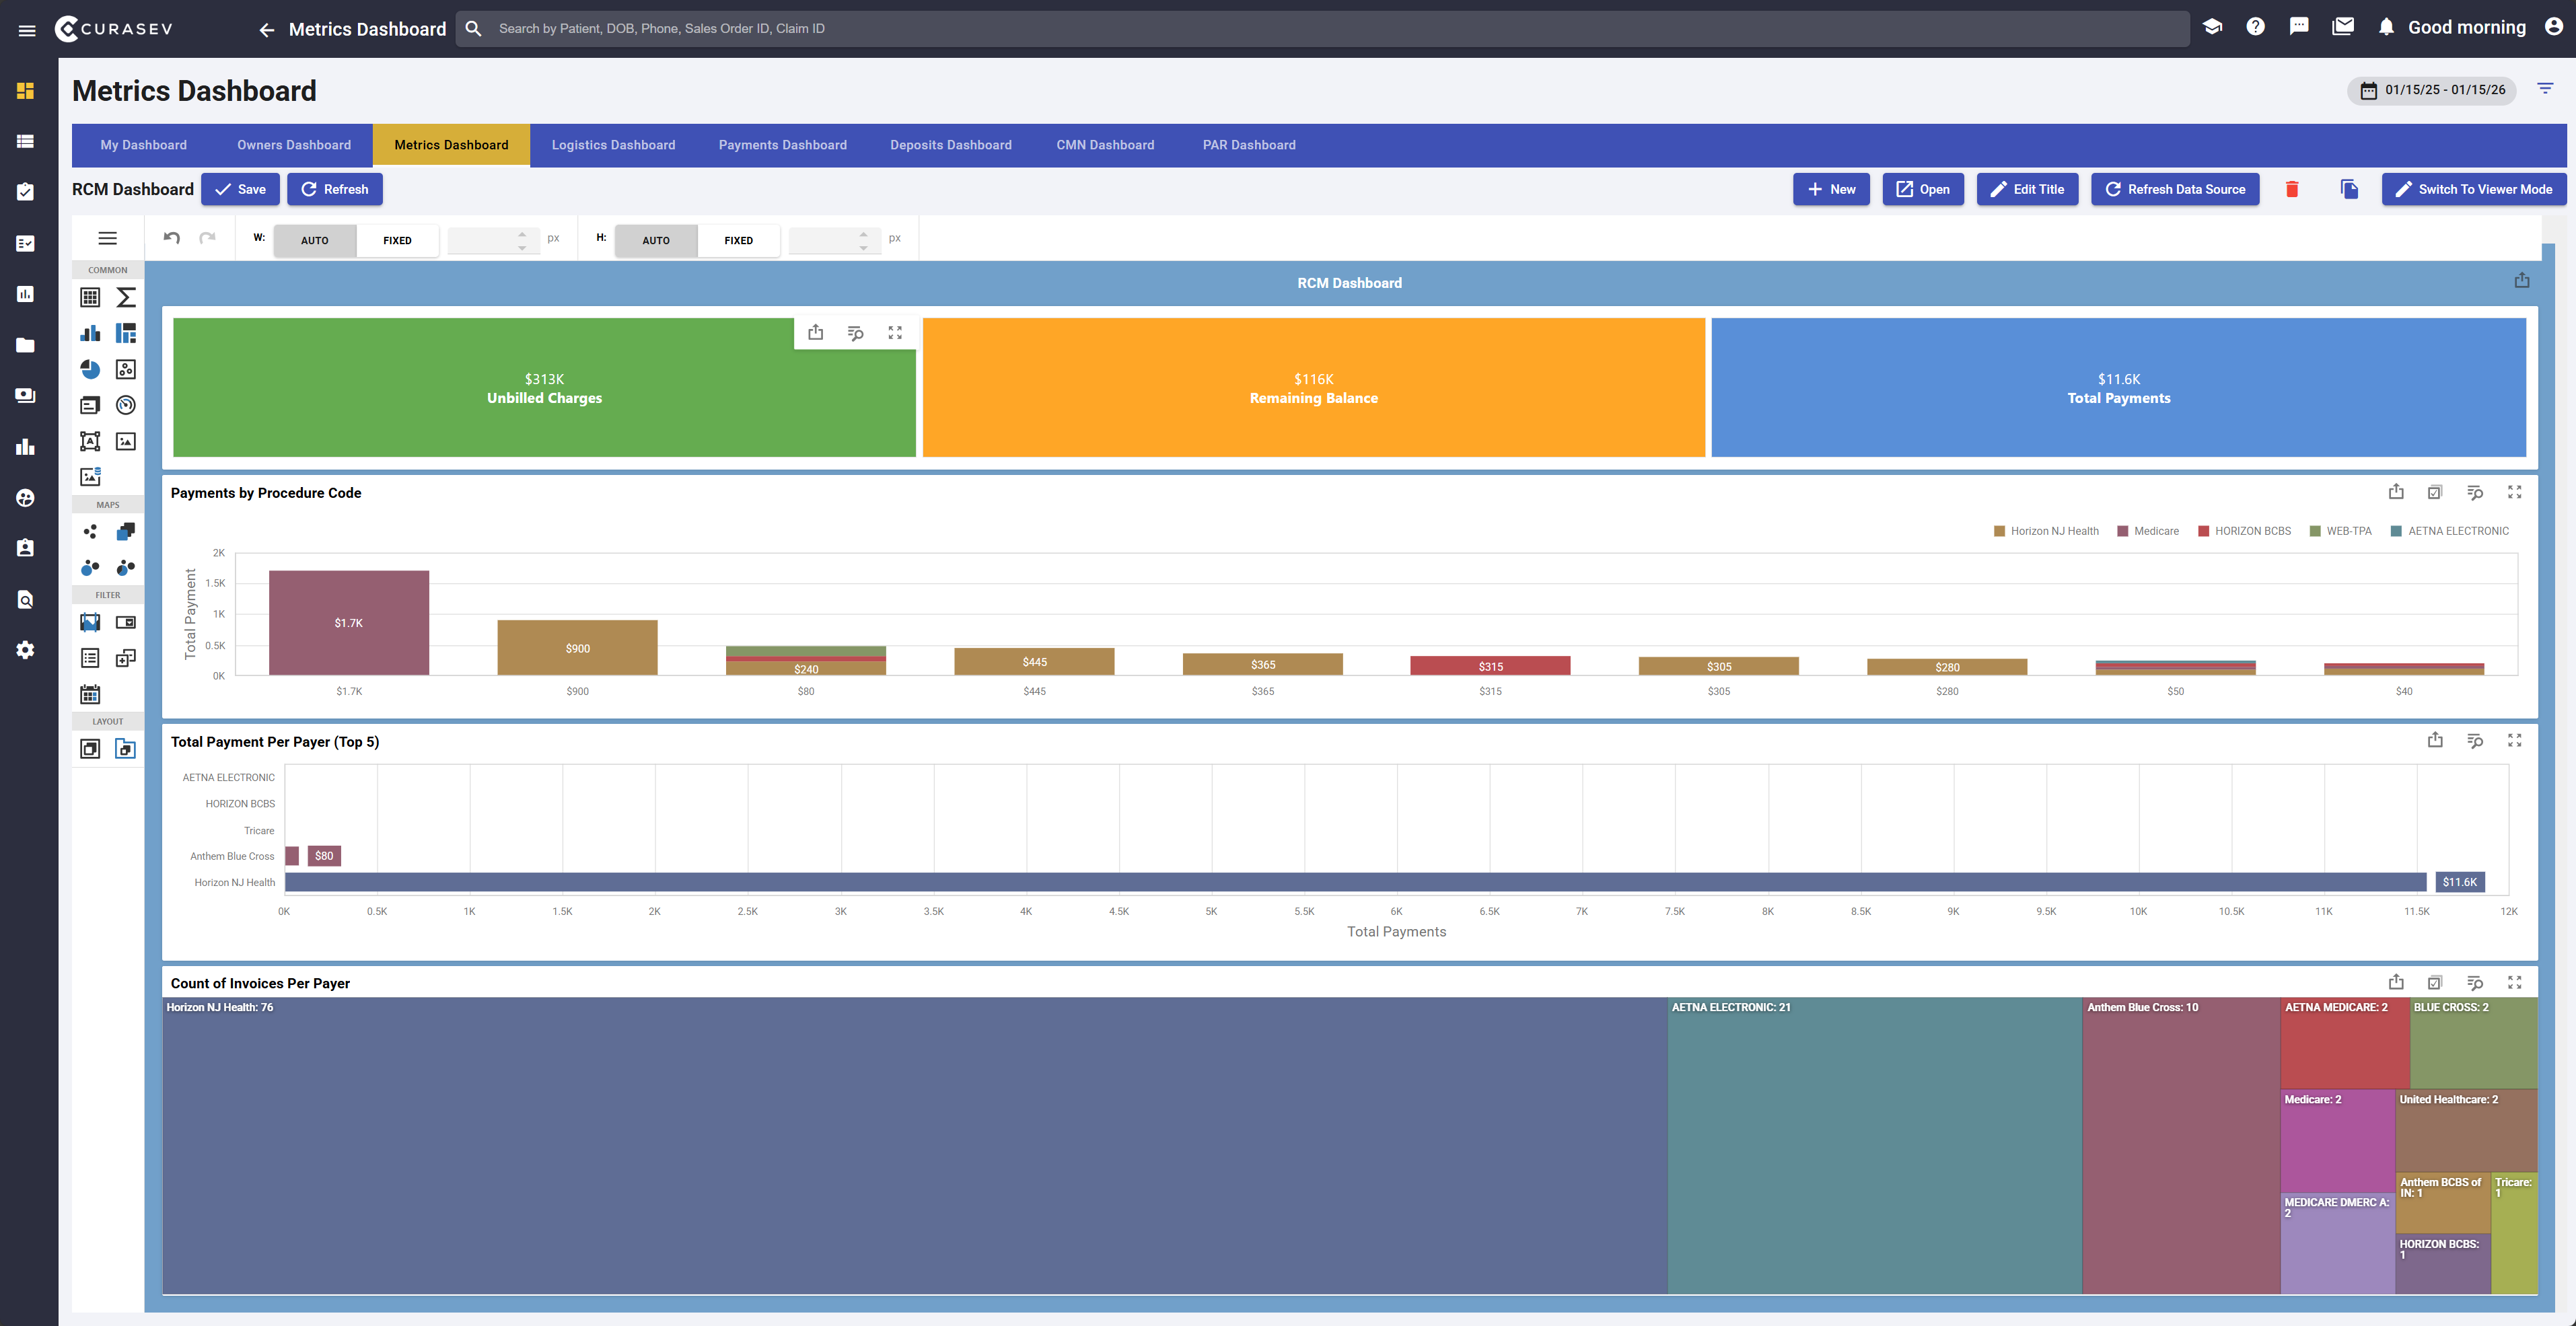
Task: Open the date range picker 01/15/25 - 01/15/26
Action: pyautogui.click(x=2433, y=90)
